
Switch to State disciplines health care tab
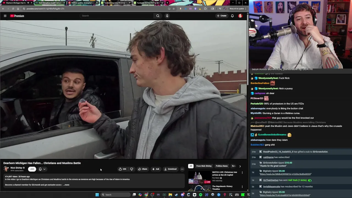(x=50, y=3)
